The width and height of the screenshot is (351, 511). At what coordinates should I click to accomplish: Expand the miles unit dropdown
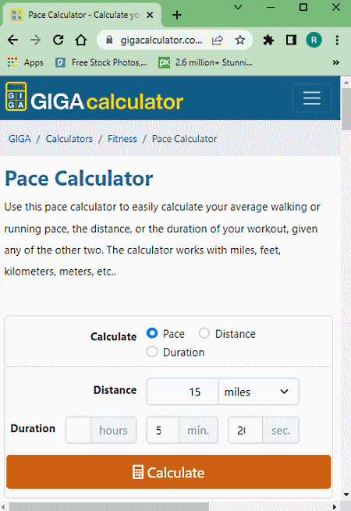(258, 392)
